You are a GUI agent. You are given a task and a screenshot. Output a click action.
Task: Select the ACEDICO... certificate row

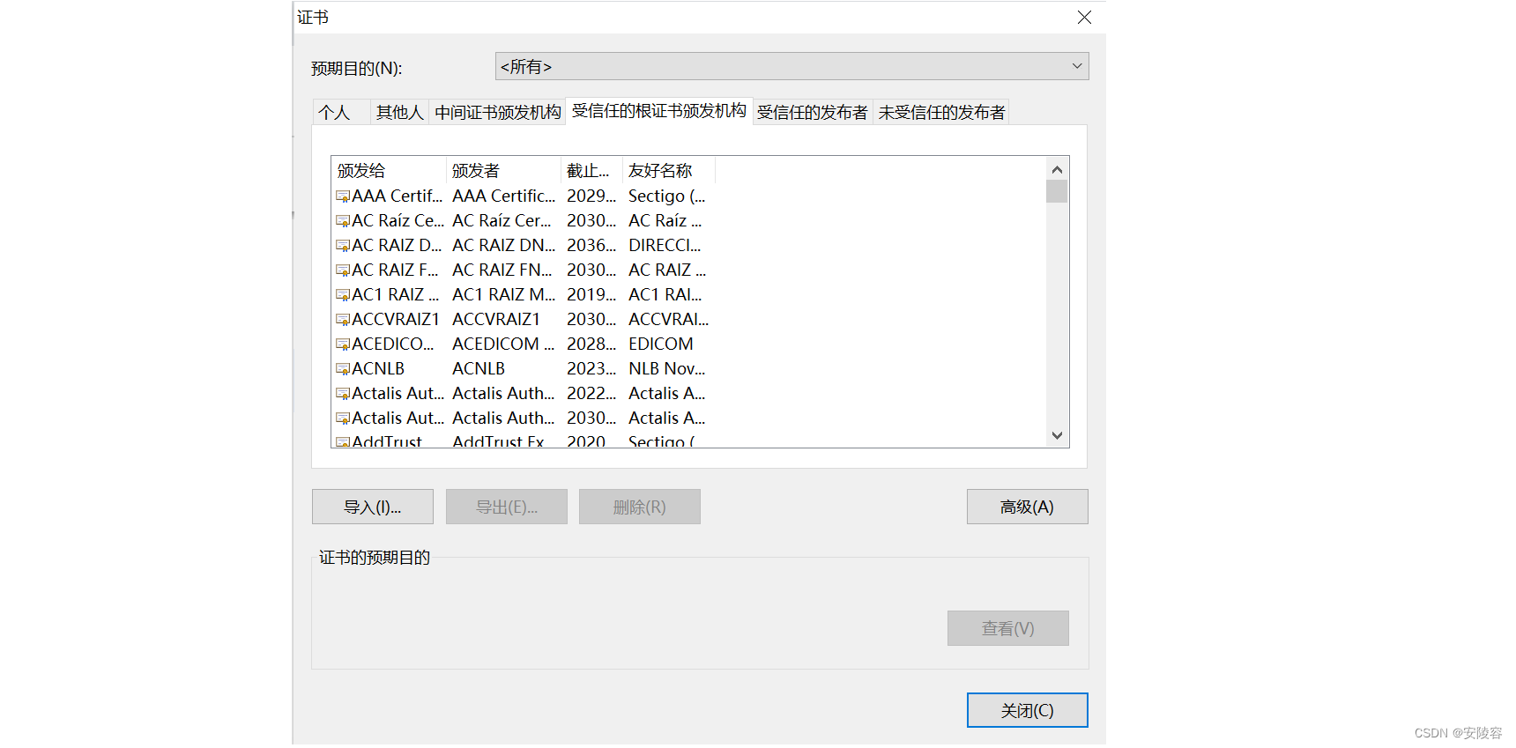[x=524, y=344]
